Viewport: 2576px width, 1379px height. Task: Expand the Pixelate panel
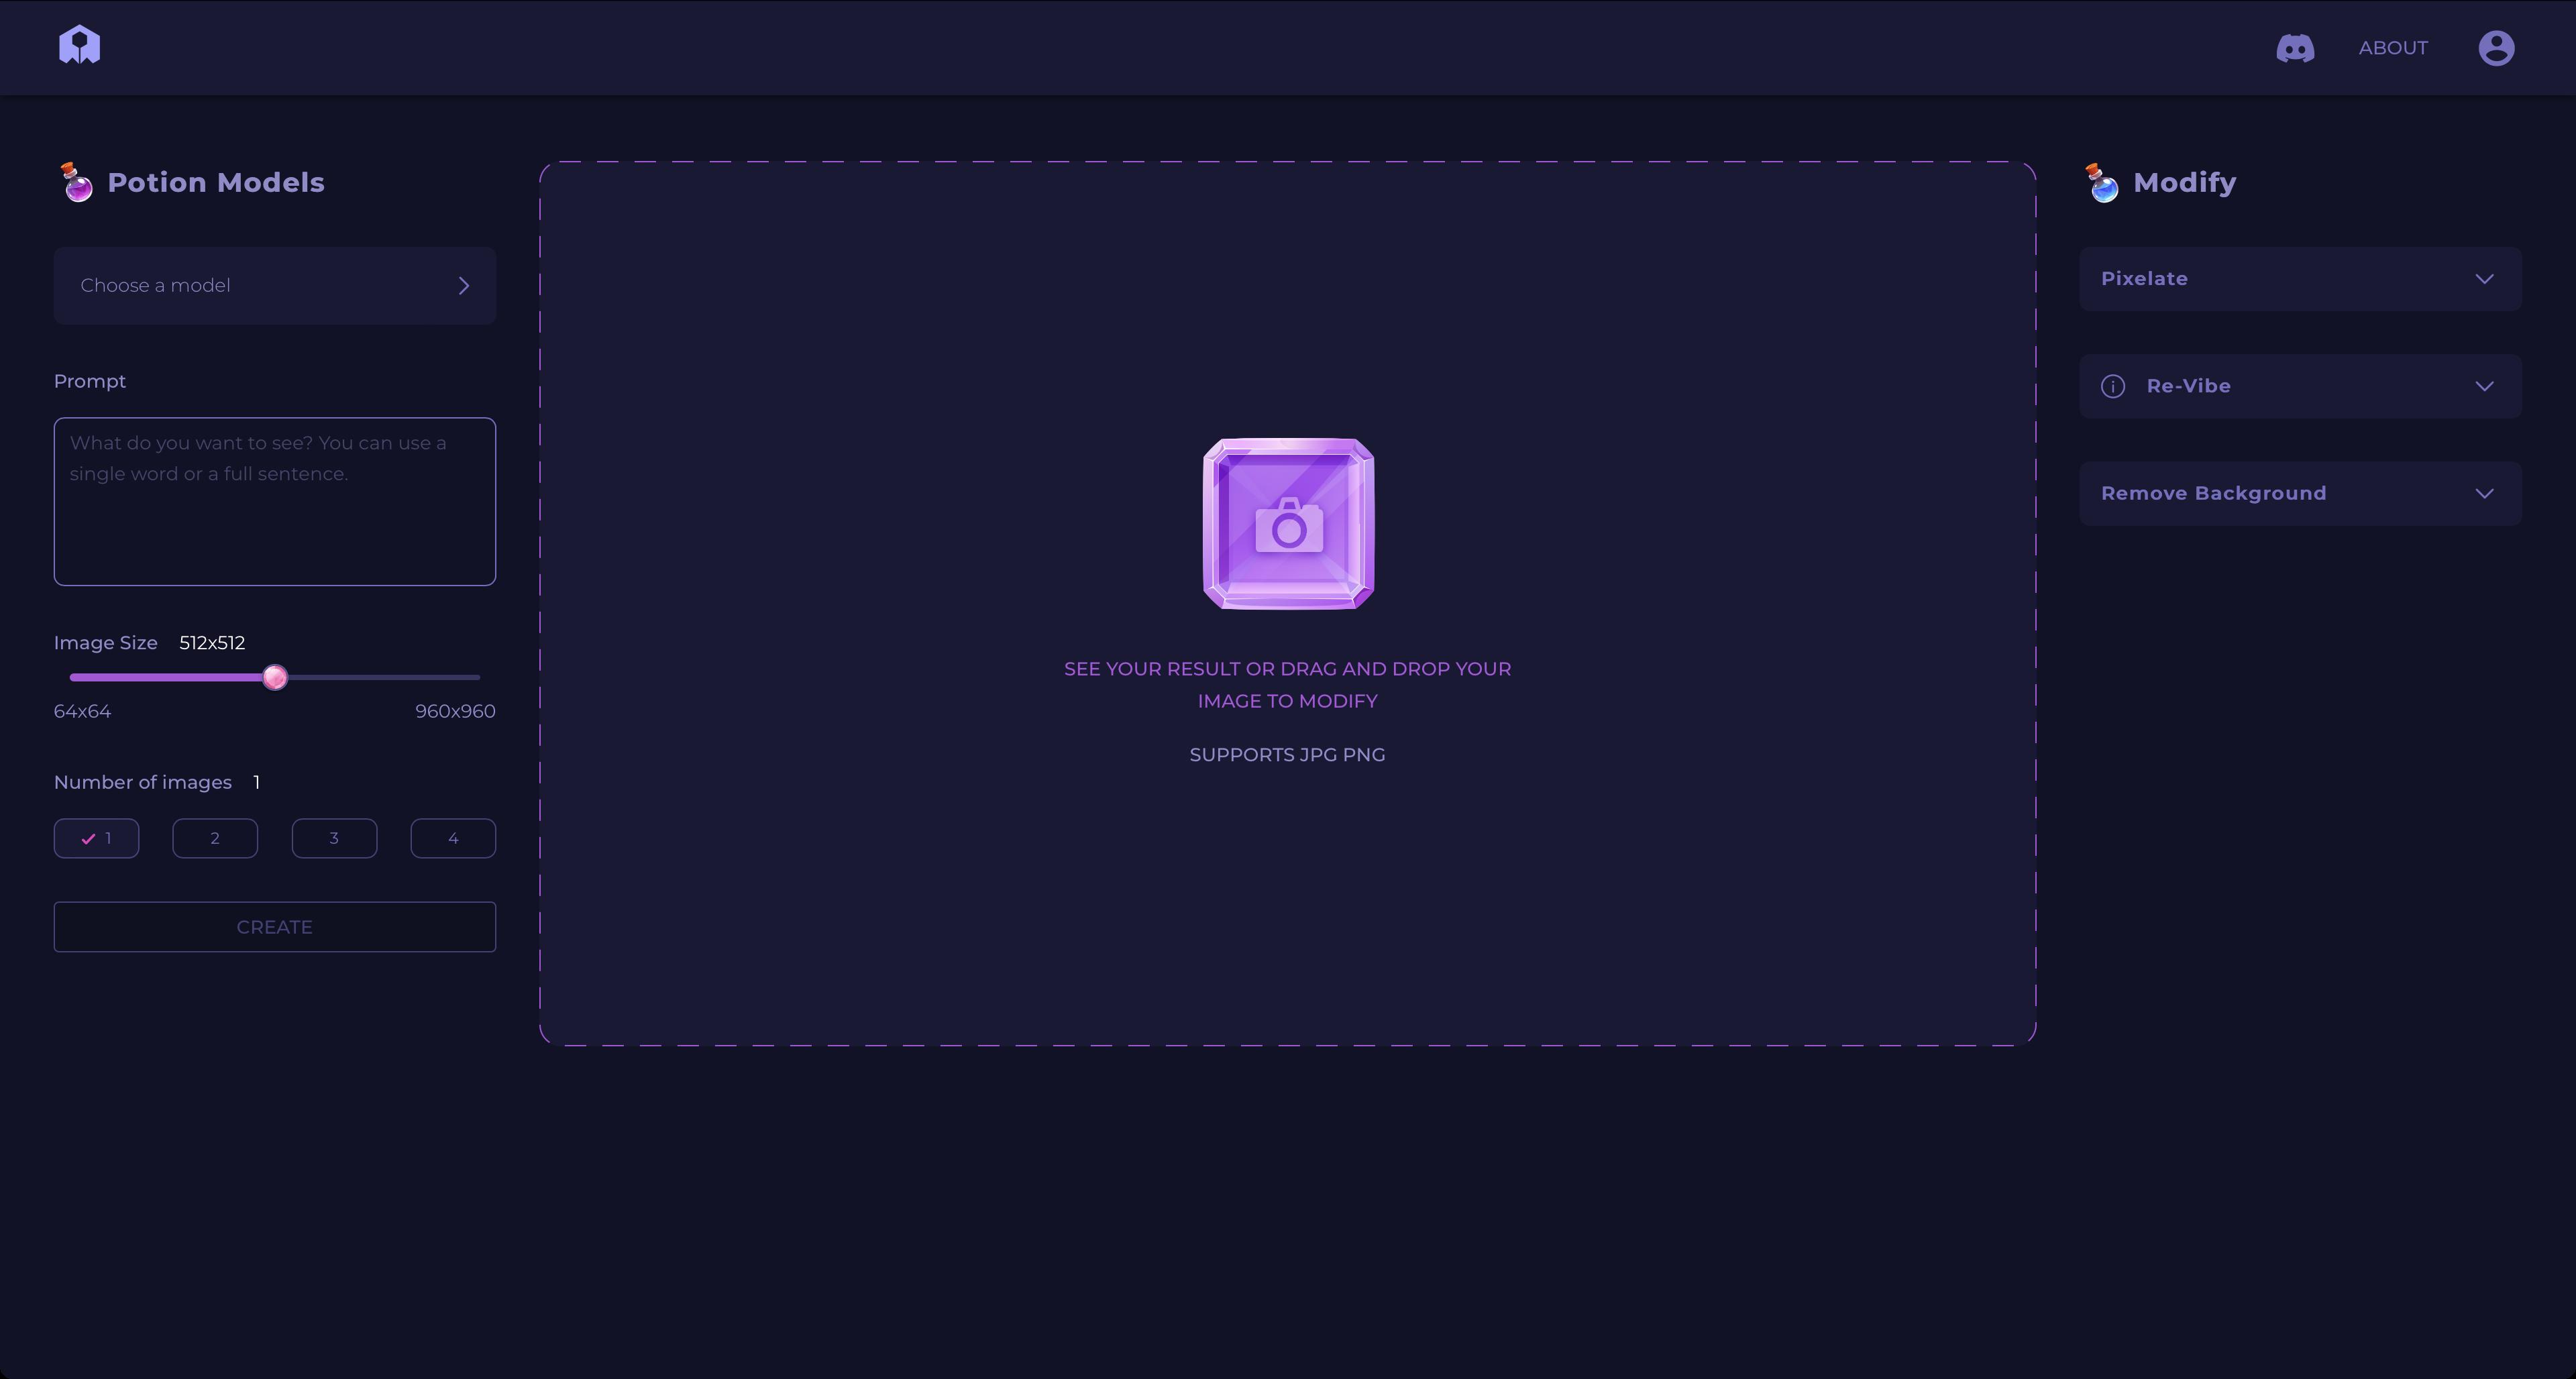[2299, 279]
